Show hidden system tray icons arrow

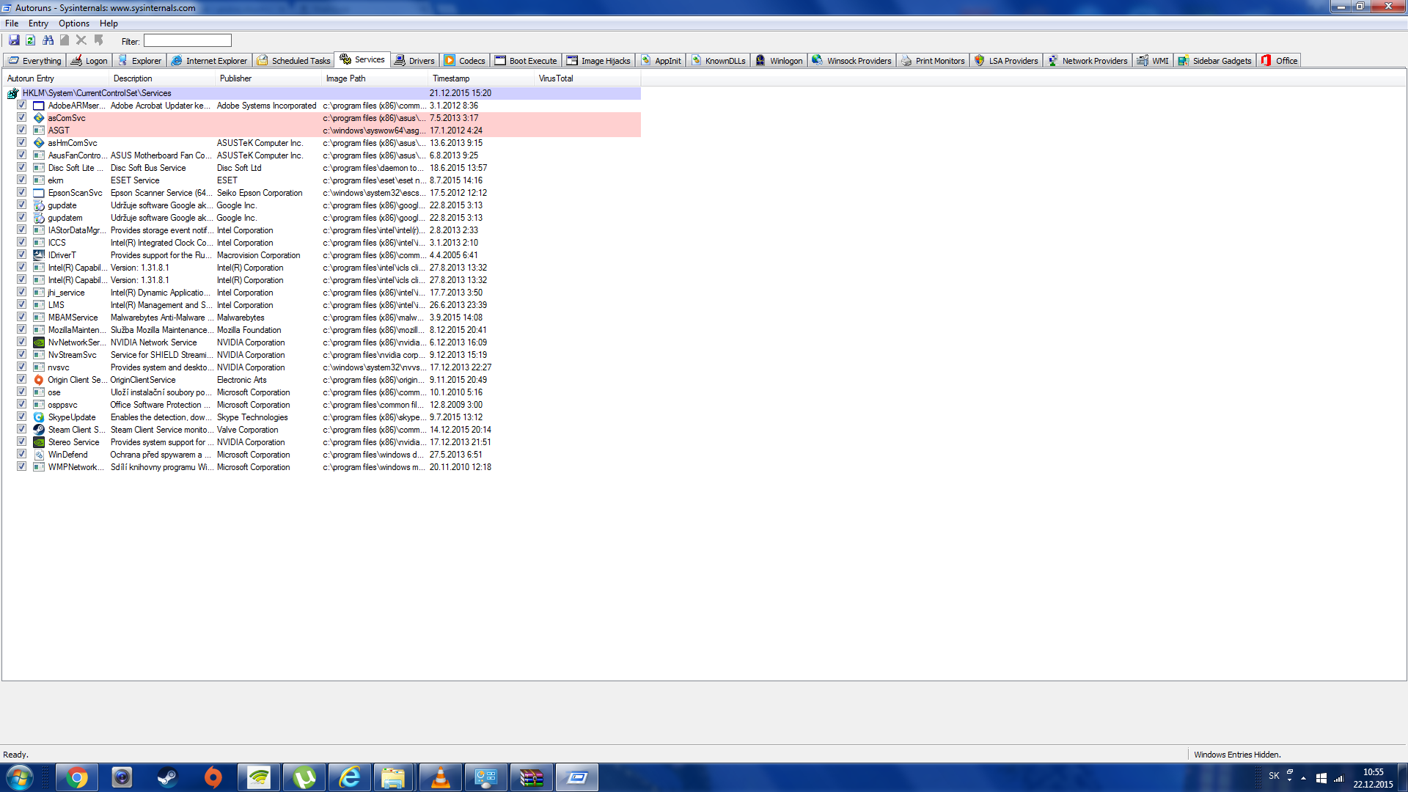pyautogui.click(x=1303, y=778)
